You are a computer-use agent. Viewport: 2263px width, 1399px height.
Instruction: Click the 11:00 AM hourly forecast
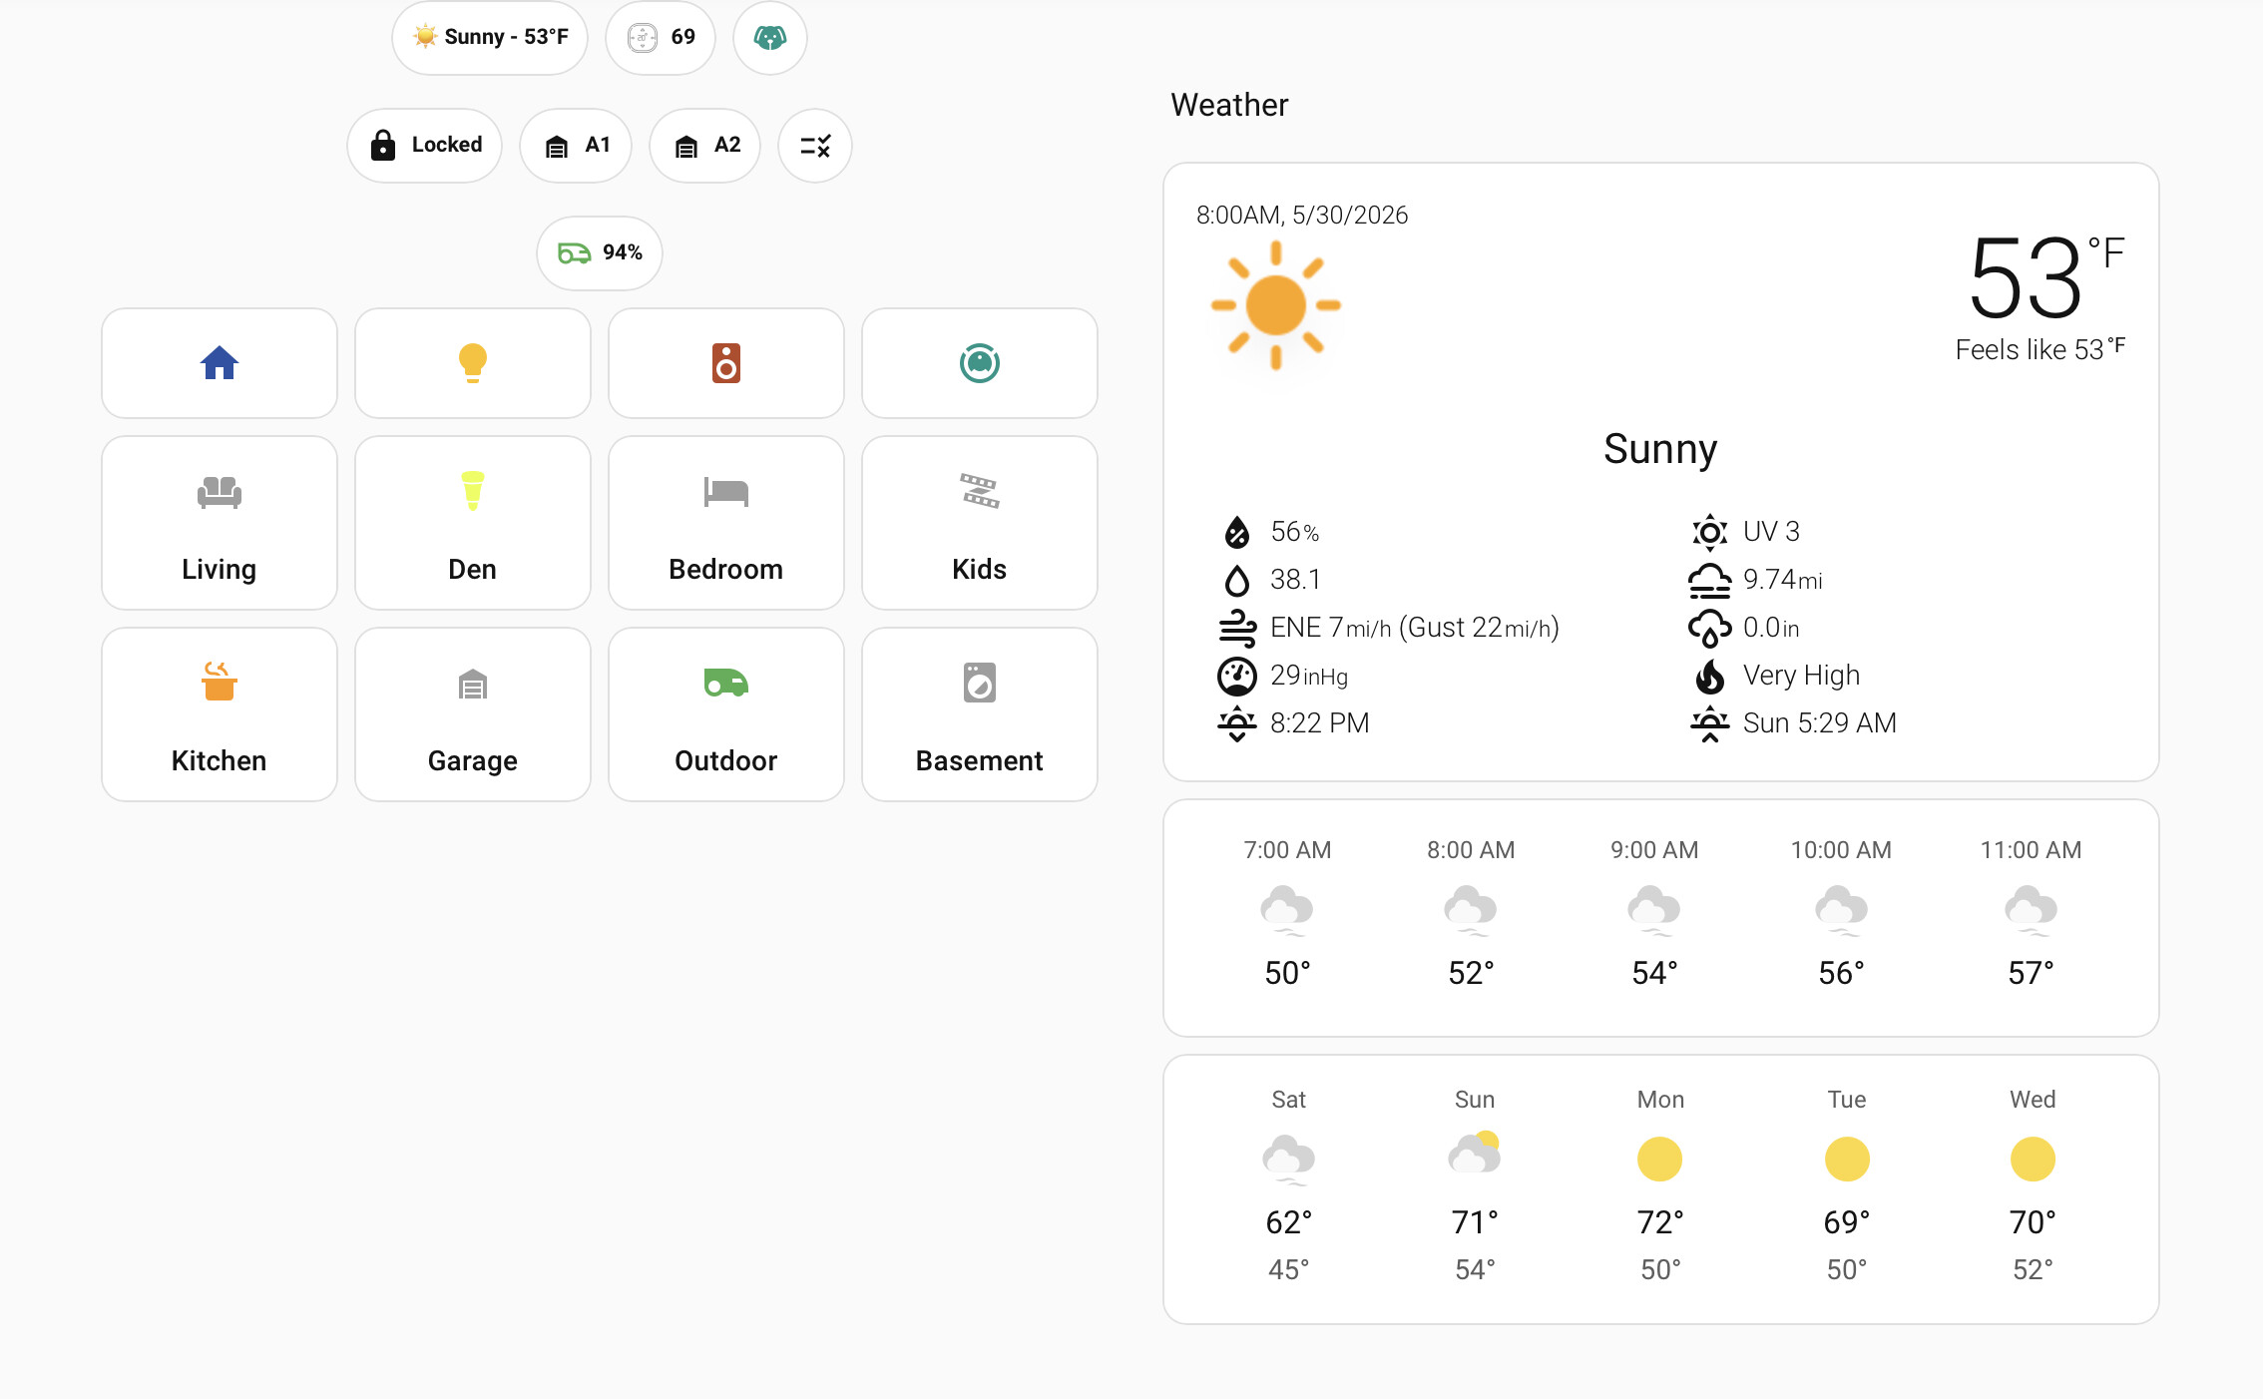[x=2031, y=914]
